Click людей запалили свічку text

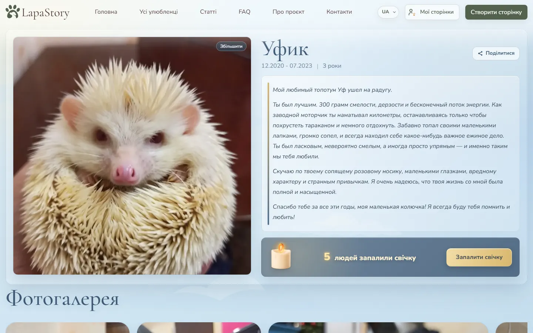tap(375, 258)
